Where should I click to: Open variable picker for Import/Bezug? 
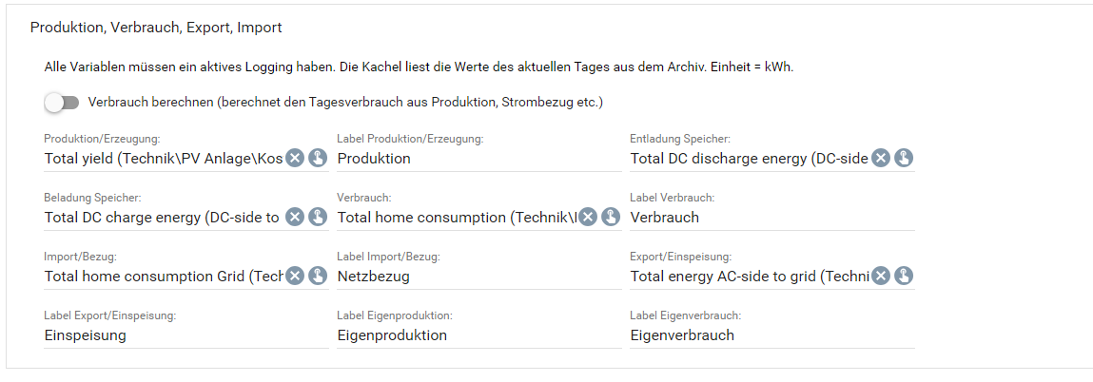tap(317, 277)
